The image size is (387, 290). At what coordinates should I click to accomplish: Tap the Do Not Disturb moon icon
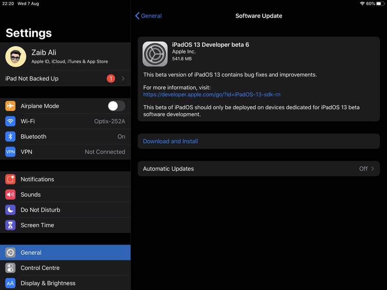[x=10, y=210]
